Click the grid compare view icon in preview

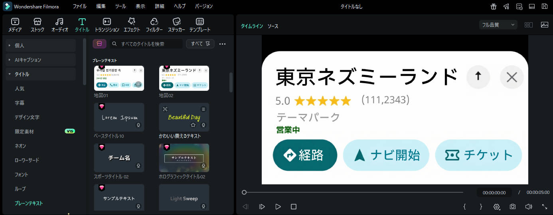pyautogui.click(x=529, y=25)
